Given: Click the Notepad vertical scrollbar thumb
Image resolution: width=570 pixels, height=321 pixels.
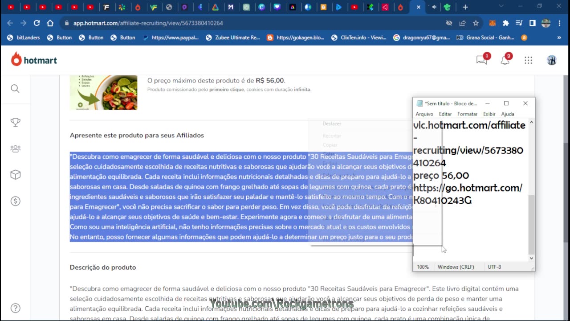Looking at the screenshot, I should [531, 224].
